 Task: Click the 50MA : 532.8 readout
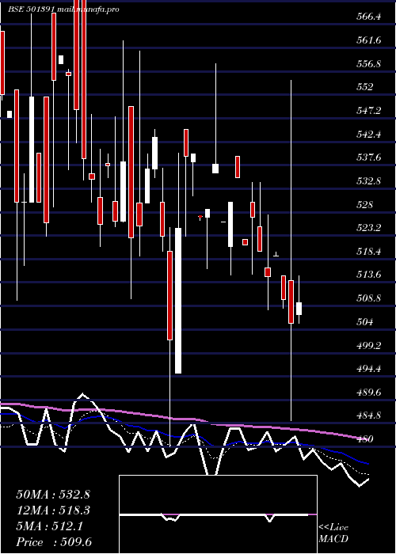(53, 495)
